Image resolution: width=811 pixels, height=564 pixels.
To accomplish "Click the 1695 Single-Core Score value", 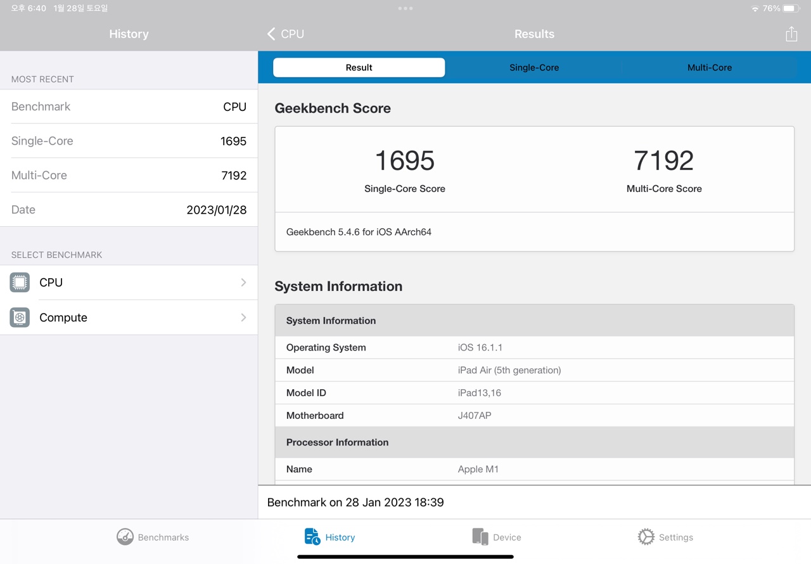I will click(405, 160).
